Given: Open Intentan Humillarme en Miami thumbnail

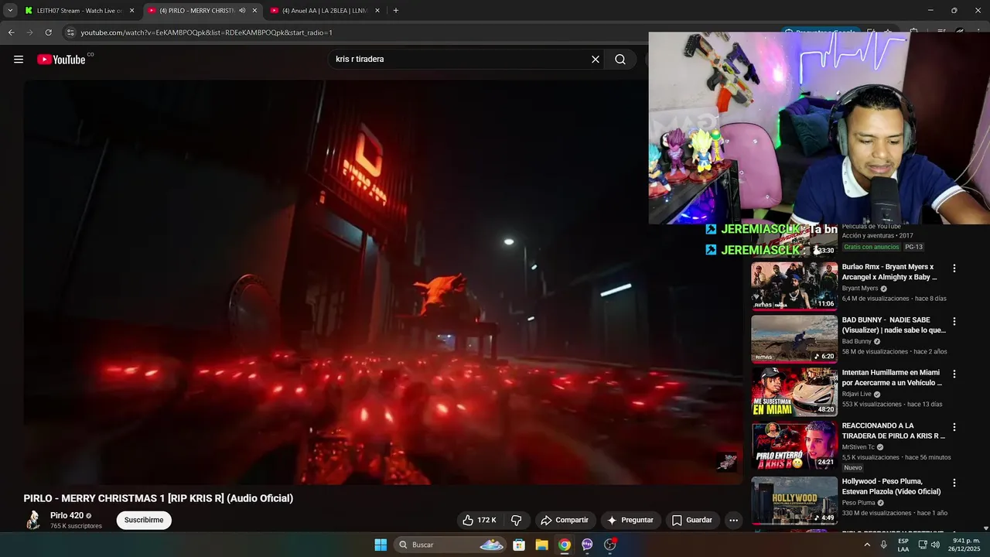Looking at the screenshot, I should 794,391.
